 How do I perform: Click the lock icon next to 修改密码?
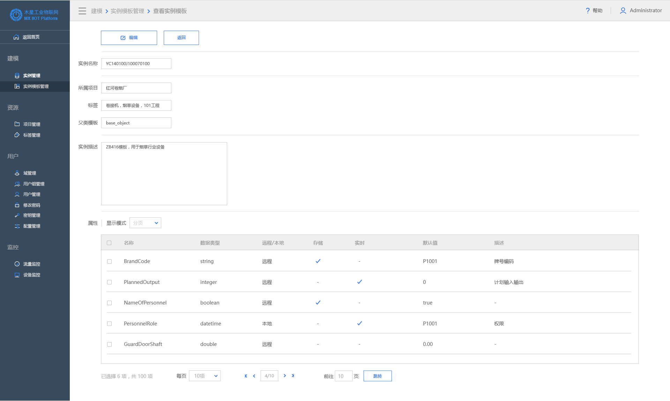point(17,205)
